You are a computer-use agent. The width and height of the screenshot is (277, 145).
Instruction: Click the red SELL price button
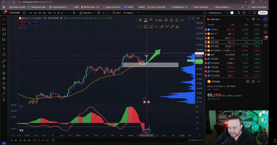23,23
